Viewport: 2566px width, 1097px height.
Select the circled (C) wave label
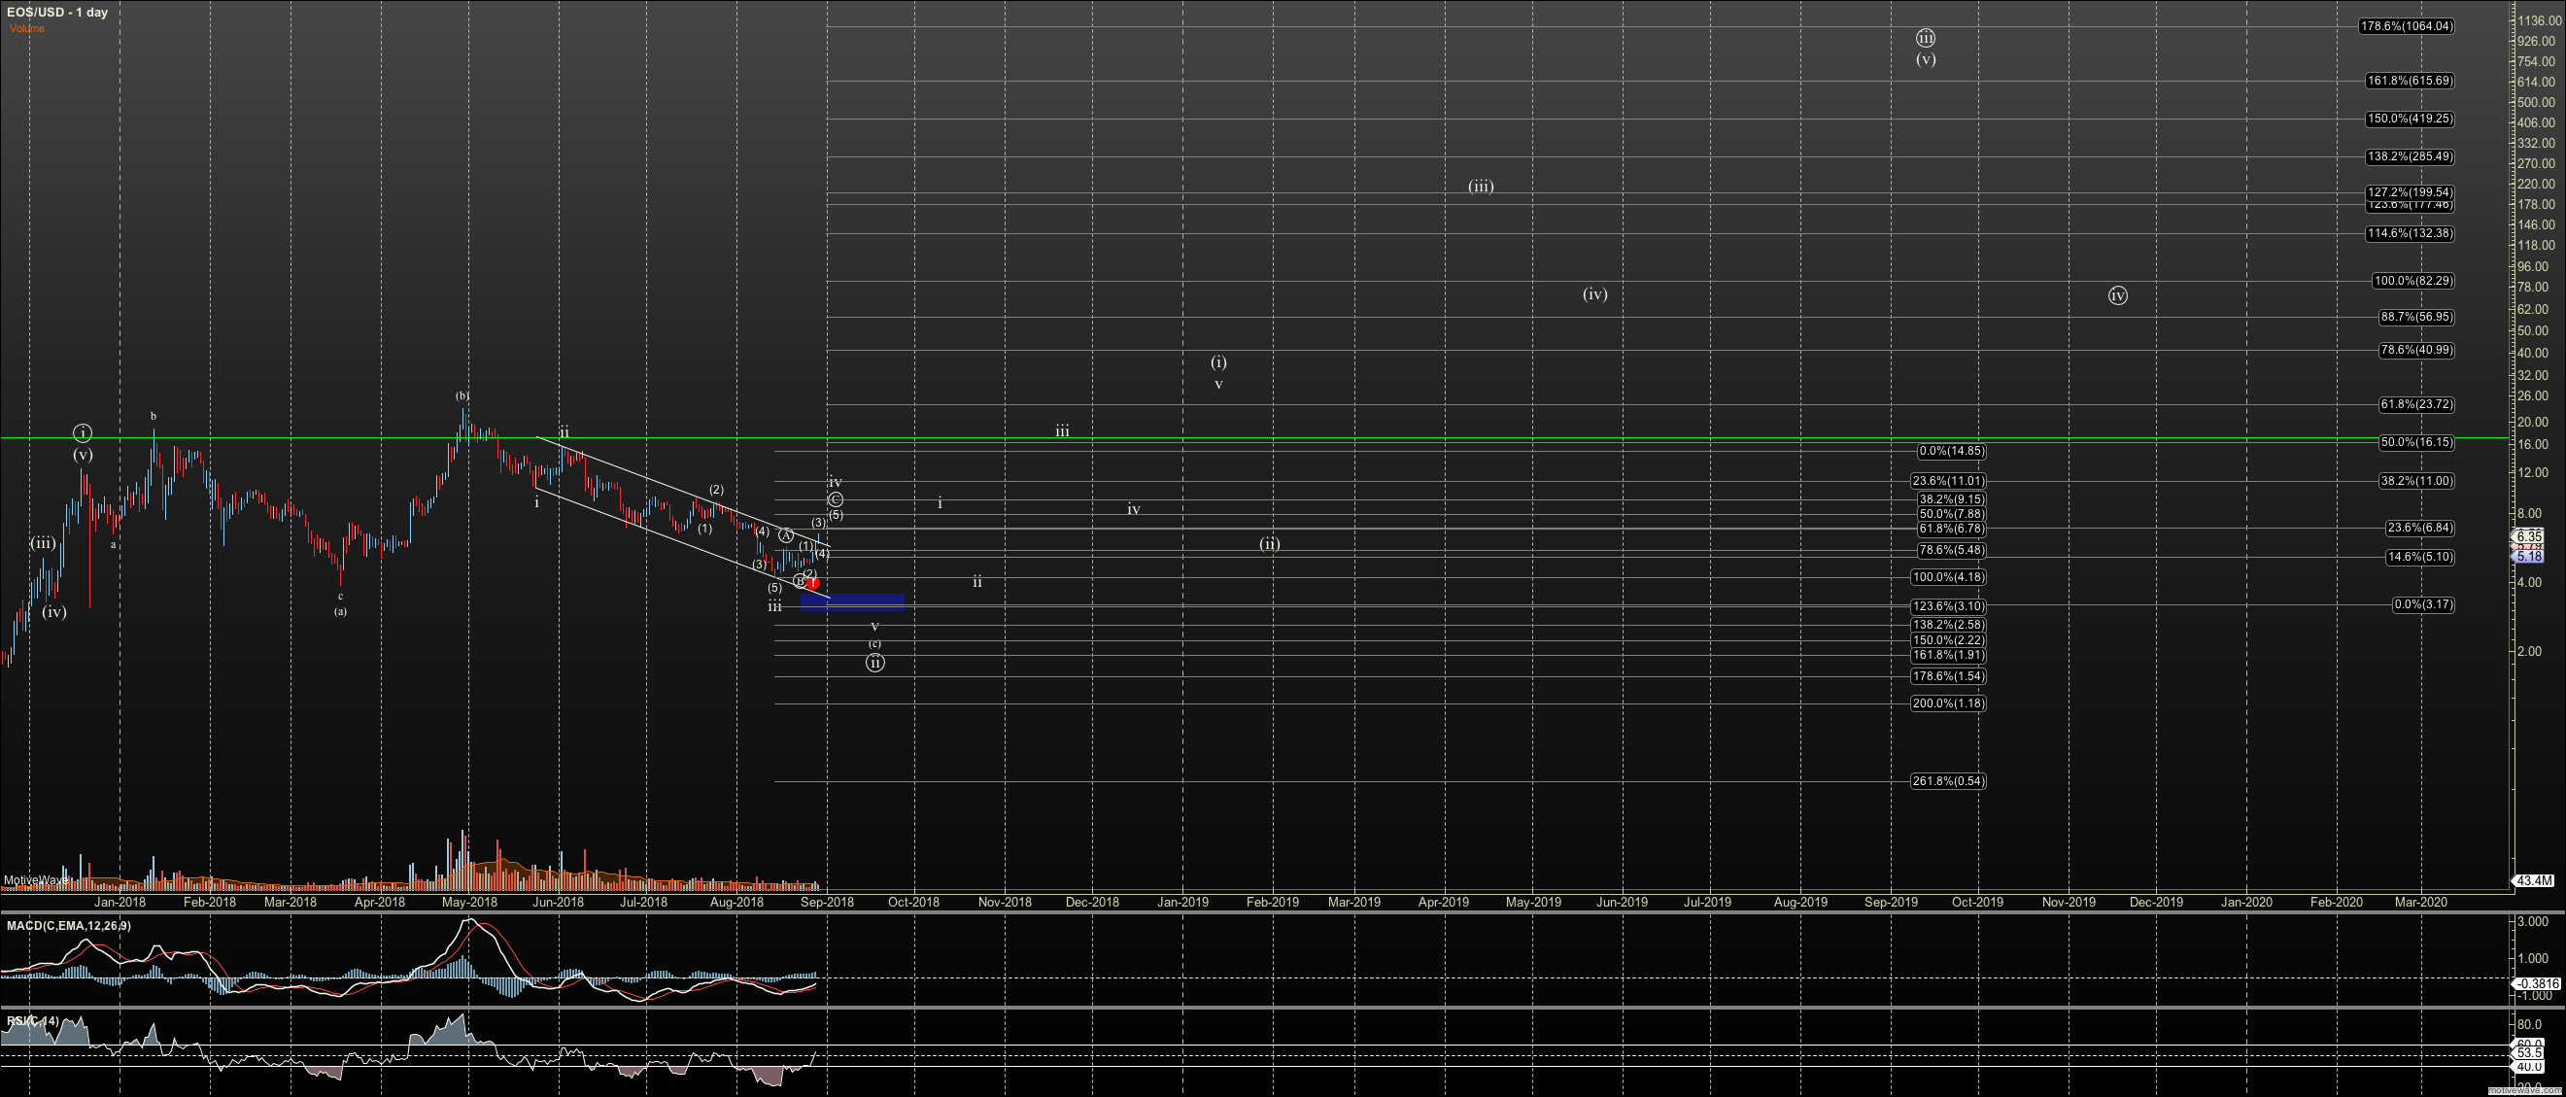[836, 499]
